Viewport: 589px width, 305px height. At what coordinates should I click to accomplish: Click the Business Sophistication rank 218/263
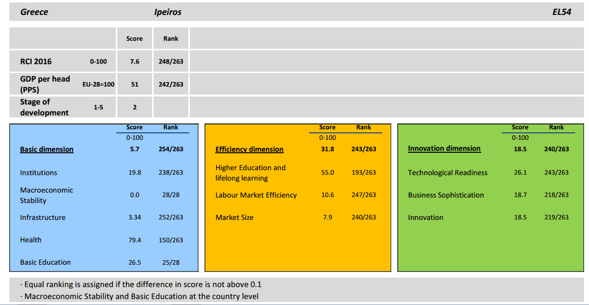[556, 195]
